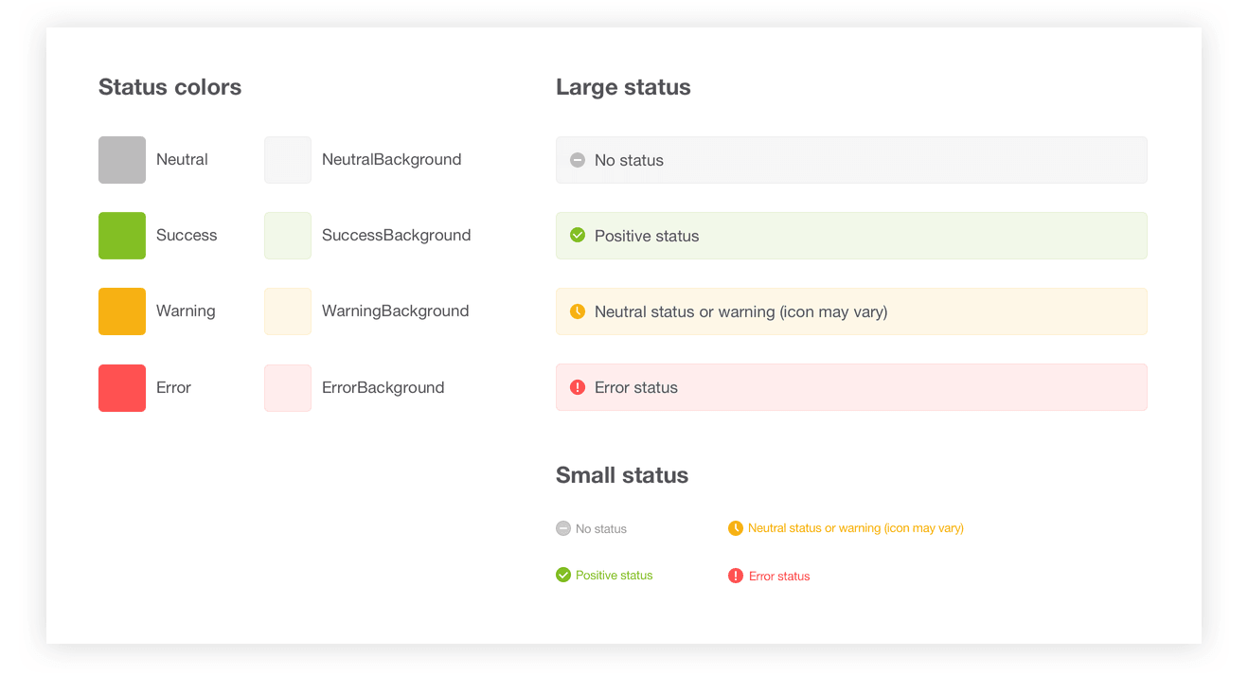Click the gray minus icon in large No status banner

578,160
